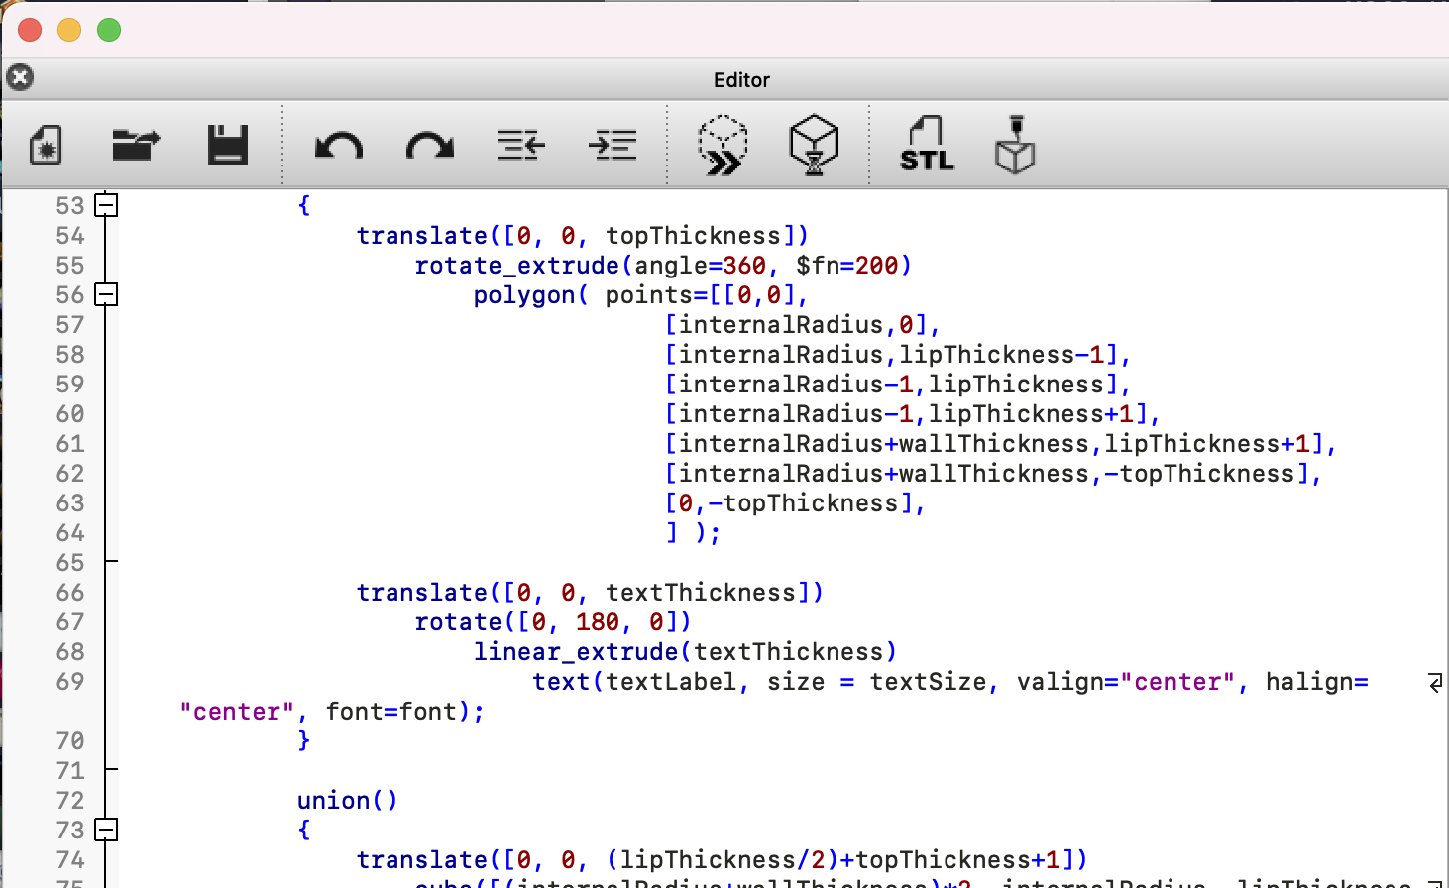Screen dimensions: 1449x888
Task: Click line number 64 in the gutter
Action: tap(70, 533)
